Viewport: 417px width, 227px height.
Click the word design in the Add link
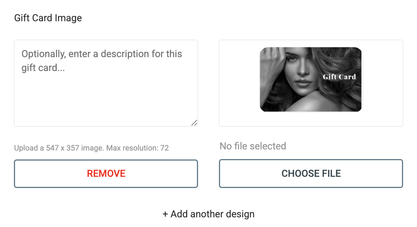click(239, 214)
